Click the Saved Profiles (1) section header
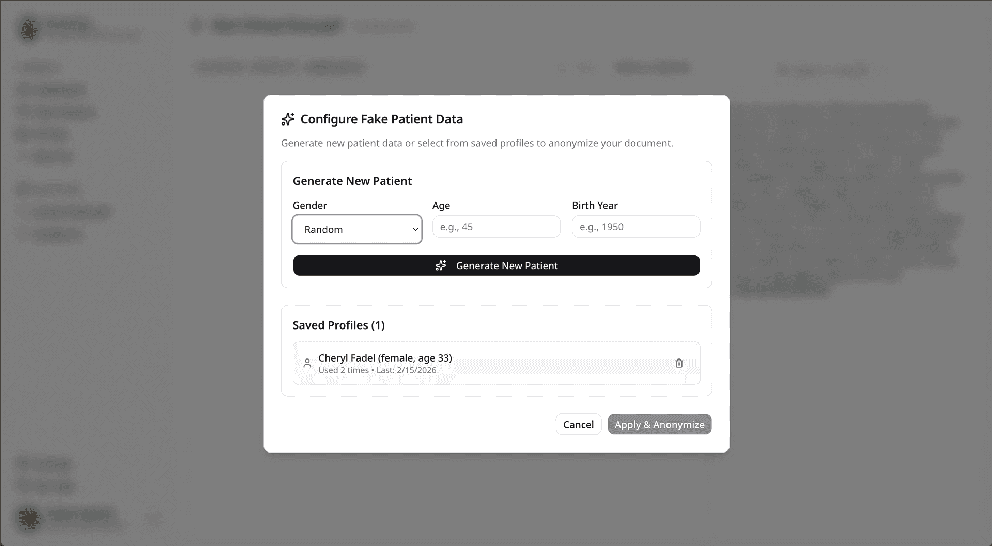Viewport: 992px width, 546px height. [339, 325]
